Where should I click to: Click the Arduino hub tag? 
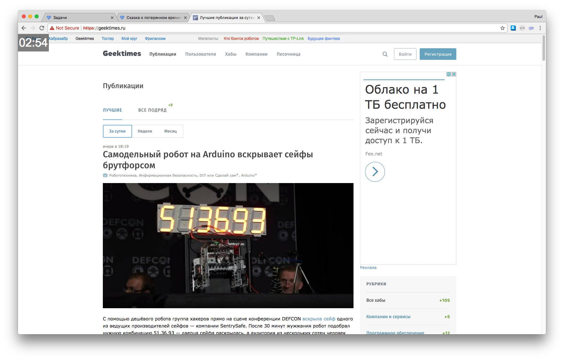(249, 175)
